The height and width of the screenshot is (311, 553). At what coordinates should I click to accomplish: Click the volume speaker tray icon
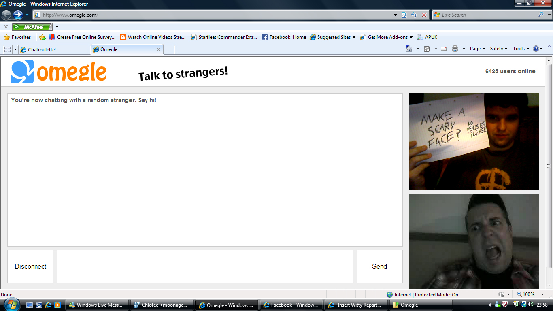[530, 305]
